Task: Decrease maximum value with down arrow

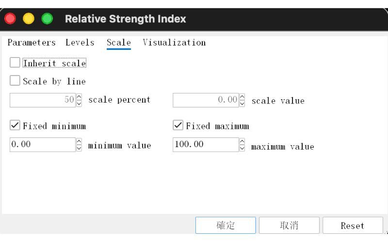Action: 242,148
